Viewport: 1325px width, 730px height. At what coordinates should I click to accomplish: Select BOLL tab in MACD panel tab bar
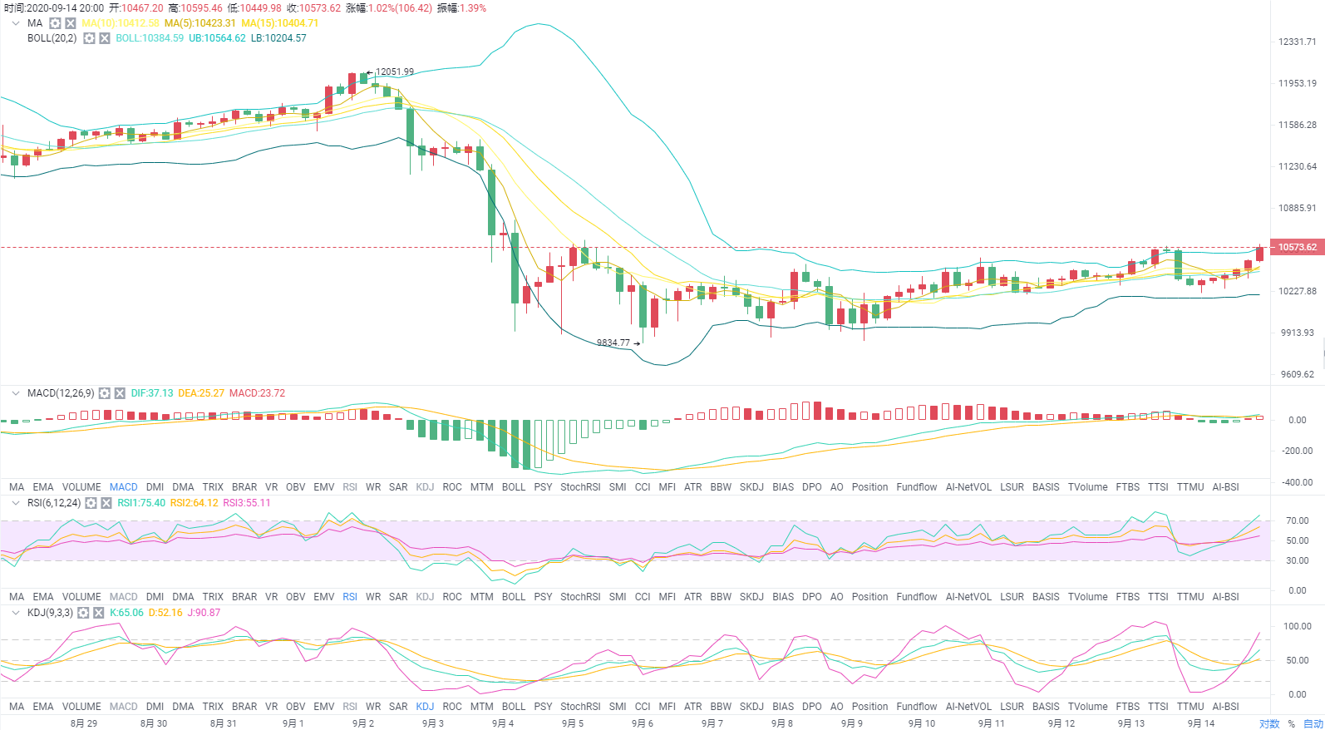(x=514, y=487)
